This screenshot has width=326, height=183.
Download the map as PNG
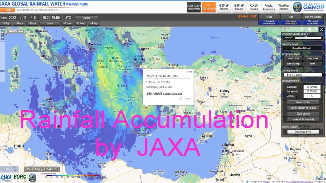(x=303, y=132)
